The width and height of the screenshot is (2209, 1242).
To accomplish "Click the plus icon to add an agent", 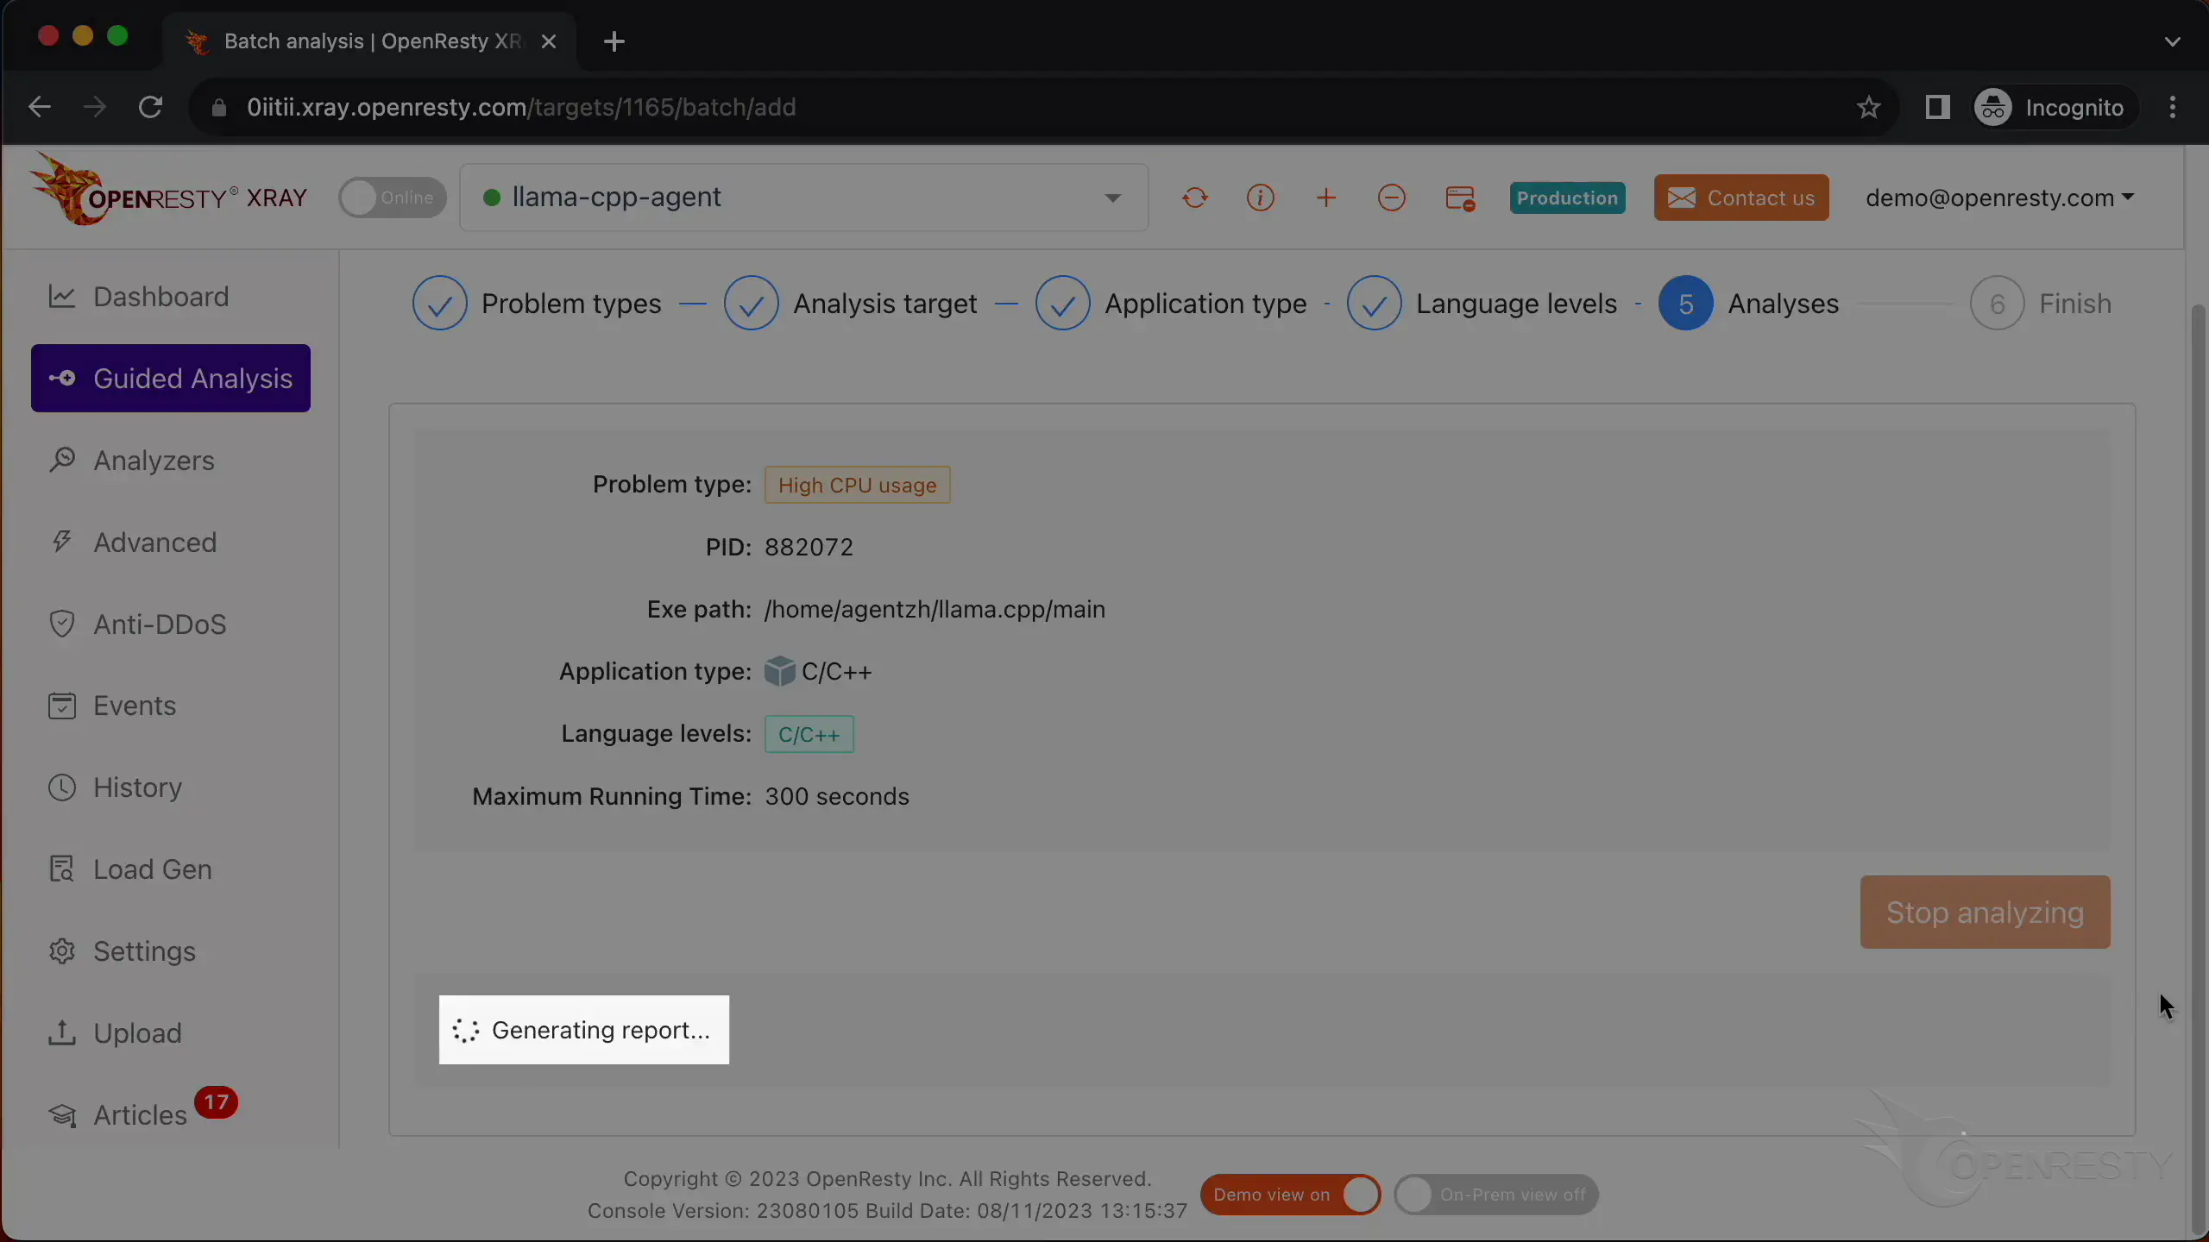I will pos(1326,198).
